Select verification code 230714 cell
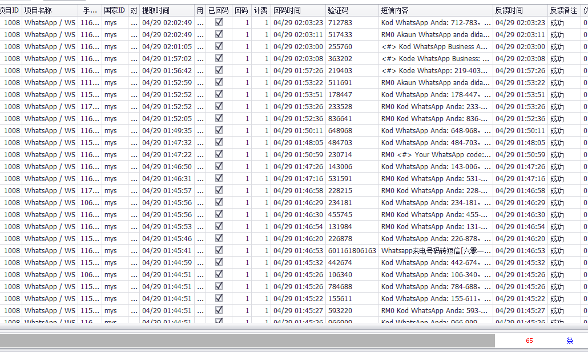This screenshot has width=588, height=352. 352,155
